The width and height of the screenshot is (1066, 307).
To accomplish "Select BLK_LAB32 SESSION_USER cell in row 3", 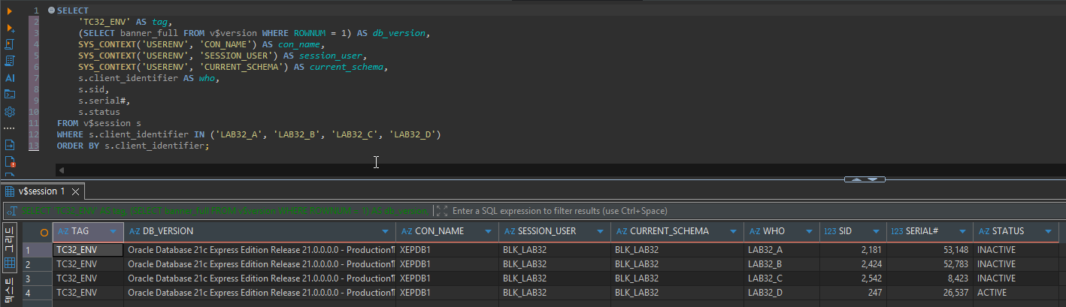I will tap(555, 278).
